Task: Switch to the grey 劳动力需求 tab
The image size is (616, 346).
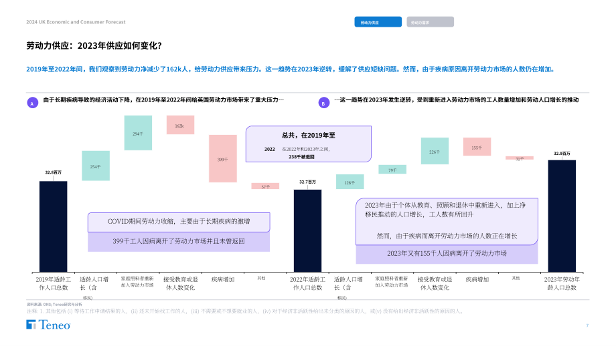Action: point(430,22)
